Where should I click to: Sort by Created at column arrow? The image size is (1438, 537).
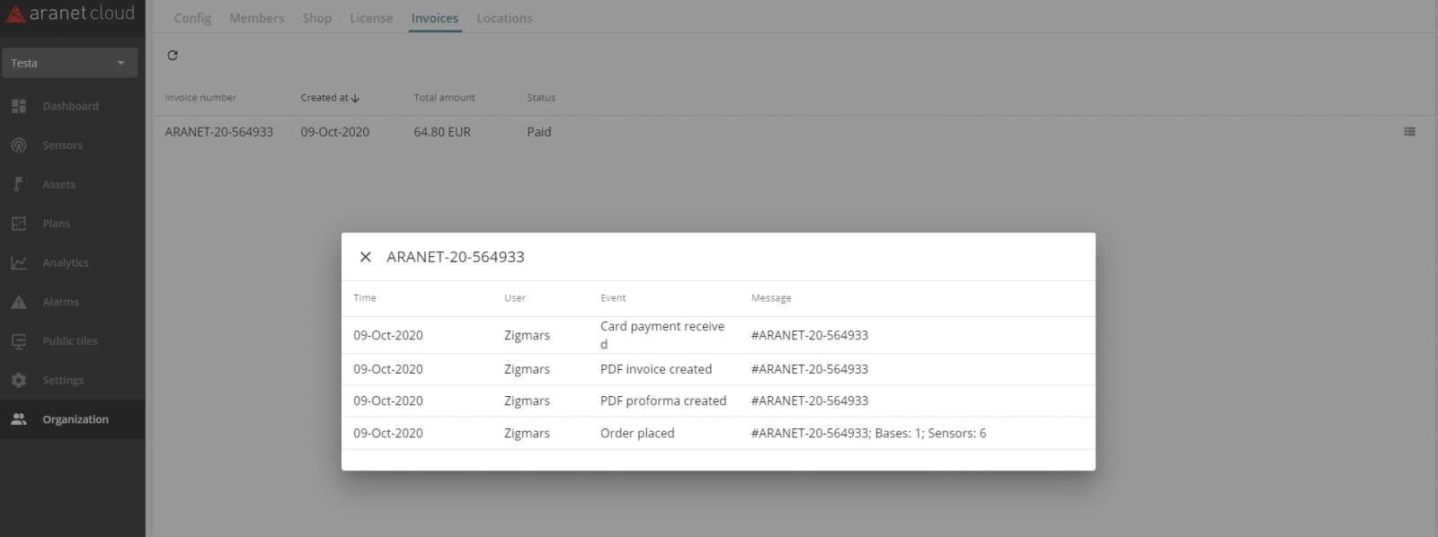(355, 98)
